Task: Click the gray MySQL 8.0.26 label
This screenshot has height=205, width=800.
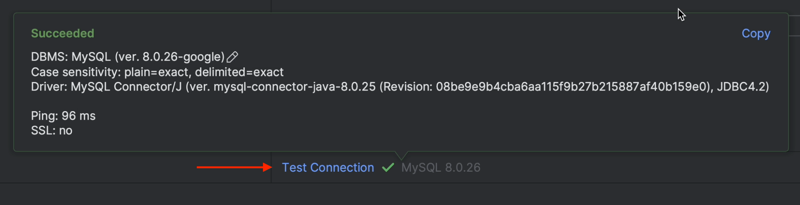Action: pyautogui.click(x=441, y=168)
